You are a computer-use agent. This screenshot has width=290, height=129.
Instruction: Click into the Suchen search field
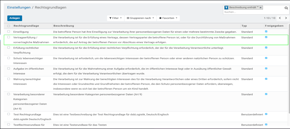pos(252,12)
